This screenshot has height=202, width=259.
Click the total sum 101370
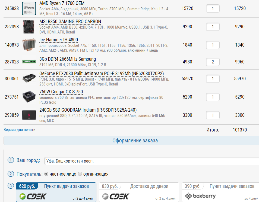pyautogui.click(x=240, y=130)
